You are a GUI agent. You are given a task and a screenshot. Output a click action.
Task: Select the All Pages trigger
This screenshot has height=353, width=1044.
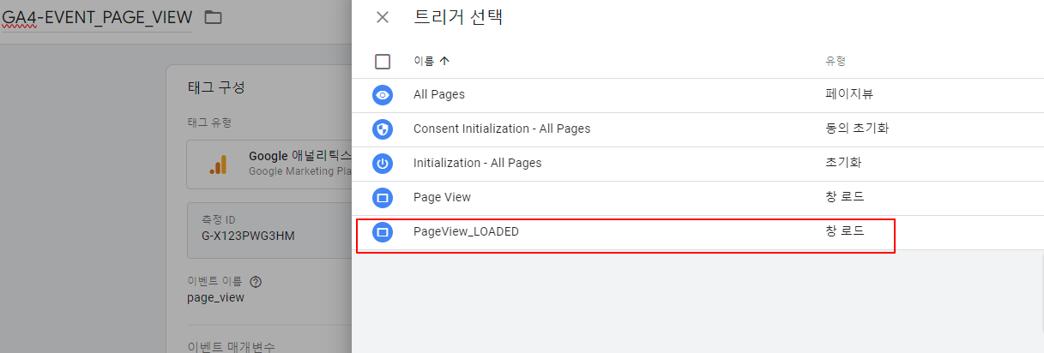click(x=699, y=95)
